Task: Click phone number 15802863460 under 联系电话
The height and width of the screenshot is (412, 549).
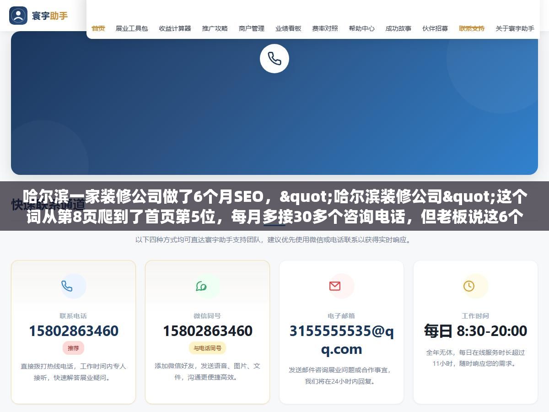Action: tap(74, 331)
